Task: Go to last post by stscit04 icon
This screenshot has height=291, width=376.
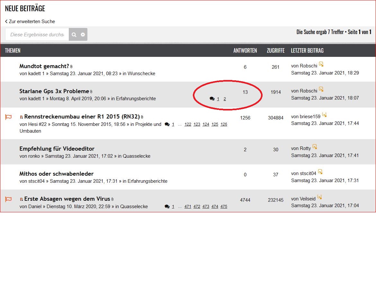Action: pos(320,172)
